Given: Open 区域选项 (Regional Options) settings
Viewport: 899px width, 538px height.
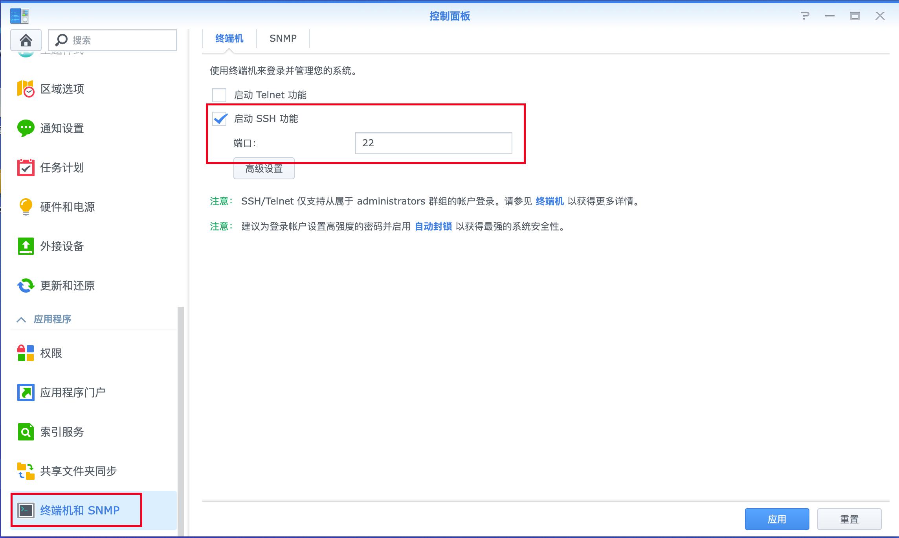Looking at the screenshot, I should point(62,89).
